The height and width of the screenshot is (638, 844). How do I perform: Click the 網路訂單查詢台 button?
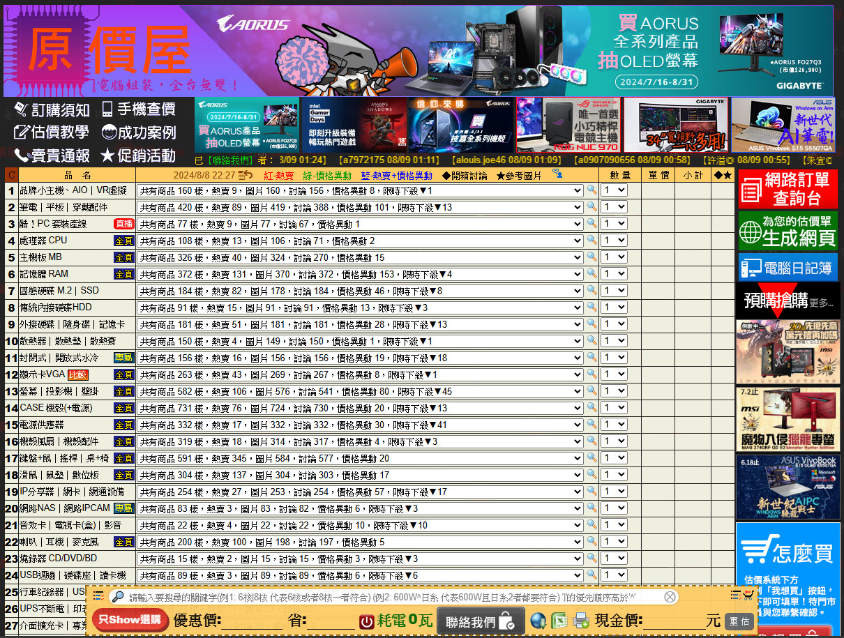click(788, 189)
